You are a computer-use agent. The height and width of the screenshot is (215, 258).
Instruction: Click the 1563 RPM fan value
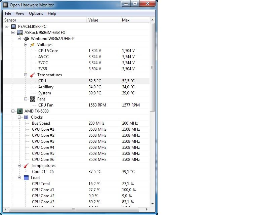97,105
